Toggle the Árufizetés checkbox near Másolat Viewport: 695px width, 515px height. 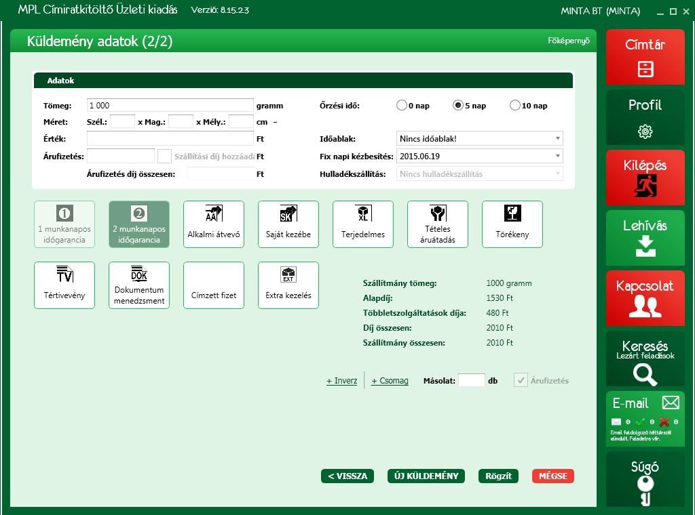(521, 380)
